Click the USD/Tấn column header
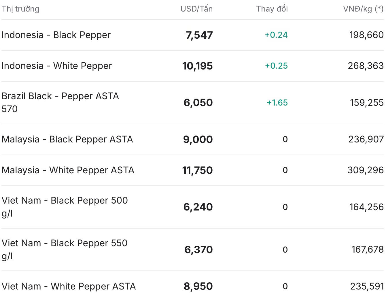386x297 pixels. [x=196, y=9]
